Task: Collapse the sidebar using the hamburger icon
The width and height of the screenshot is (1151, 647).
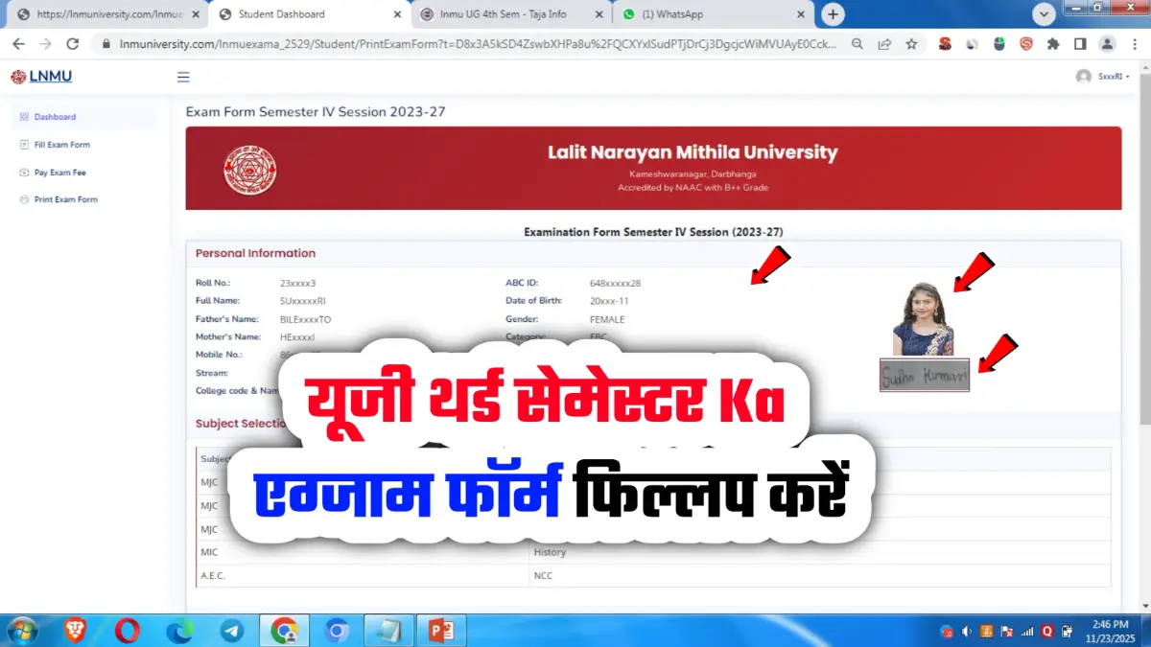Action: pos(183,77)
